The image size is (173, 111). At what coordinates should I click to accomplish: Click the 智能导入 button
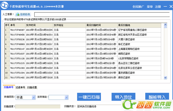(157, 97)
